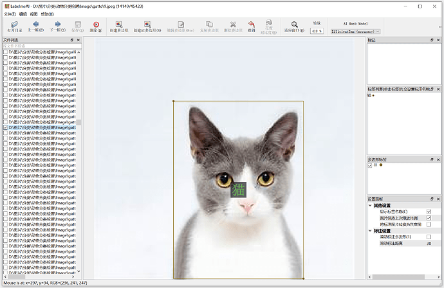
Task: Click file list scroll-down arrow
Action: (x=79, y=271)
